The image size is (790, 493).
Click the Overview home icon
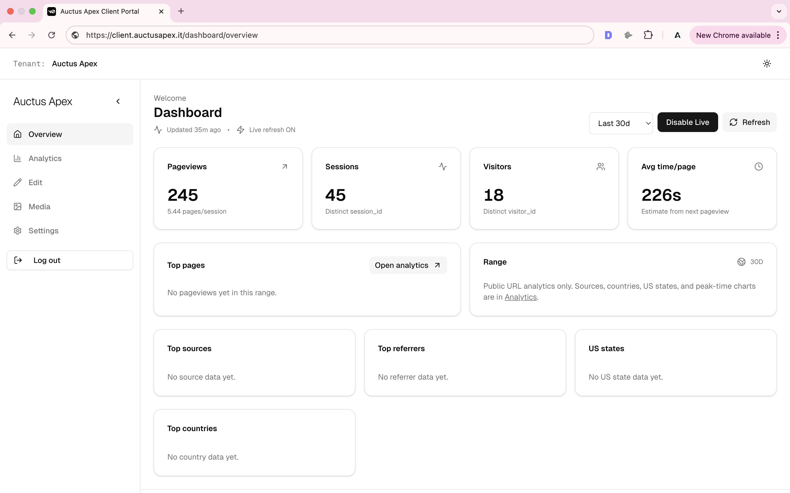coord(18,134)
